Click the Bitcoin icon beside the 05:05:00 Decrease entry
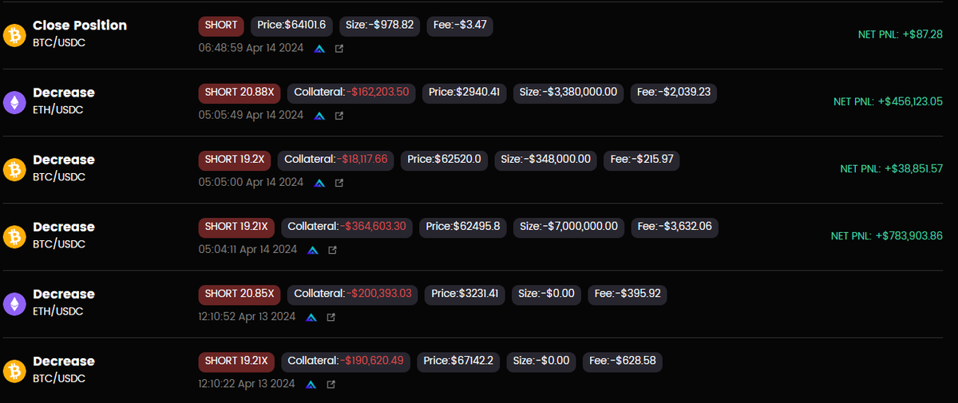Screen dimensions: 958x403 click(14, 168)
